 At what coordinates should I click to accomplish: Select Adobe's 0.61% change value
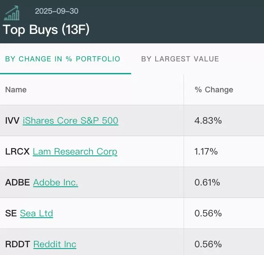207,182
